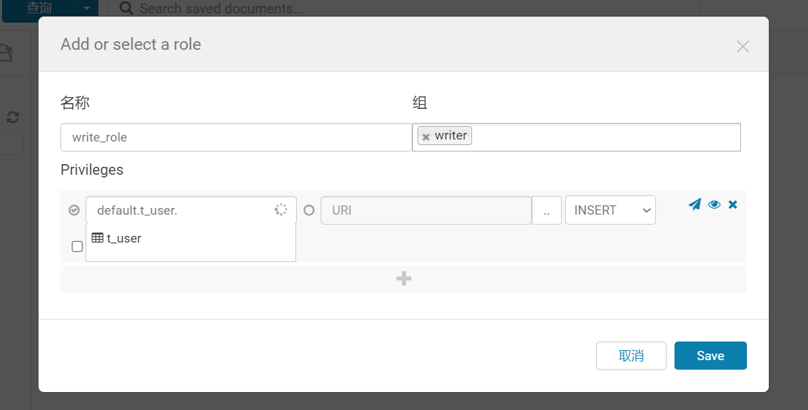Toggle the eye icon in privilege row
808x410 pixels.
click(714, 205)
